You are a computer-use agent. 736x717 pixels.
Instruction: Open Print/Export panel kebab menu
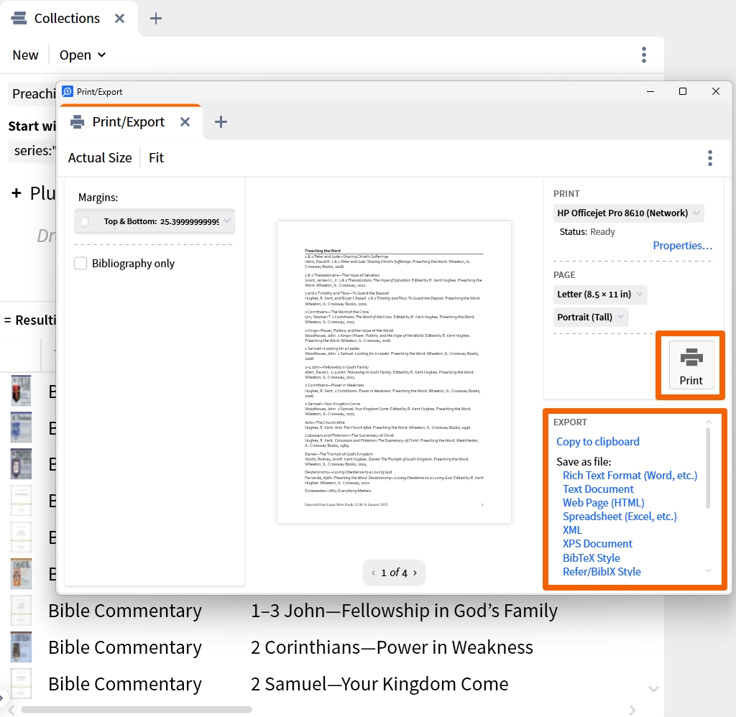pos(710,158)
